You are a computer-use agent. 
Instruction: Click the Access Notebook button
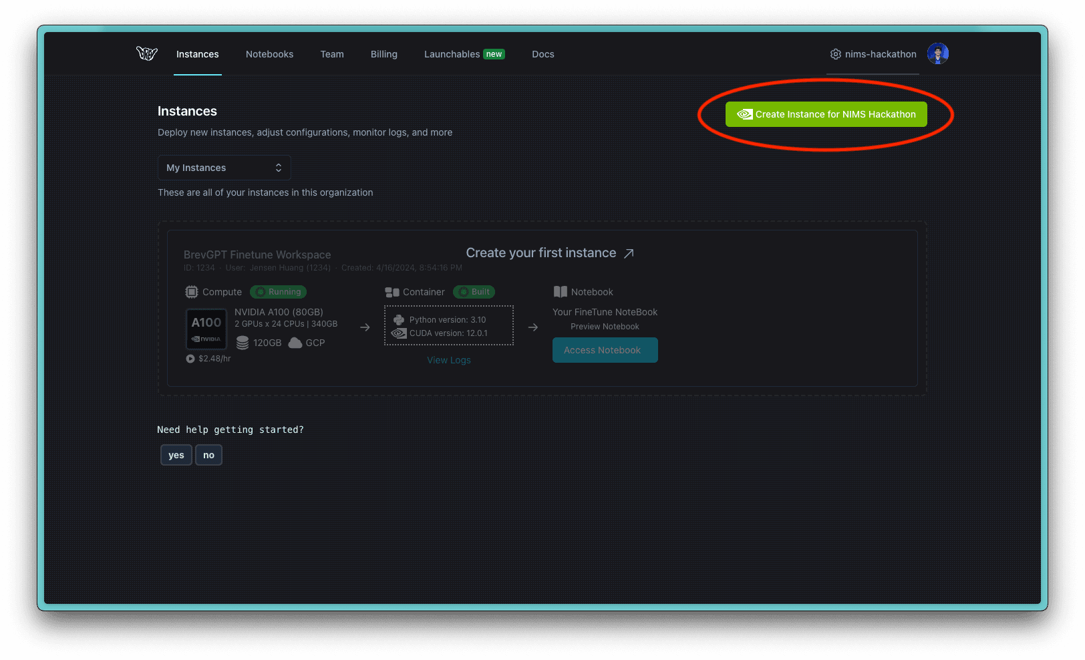point(605,350)
